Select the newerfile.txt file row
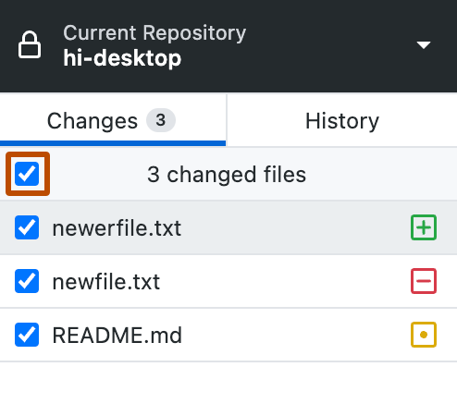457x416 pixels. [228, 227]
